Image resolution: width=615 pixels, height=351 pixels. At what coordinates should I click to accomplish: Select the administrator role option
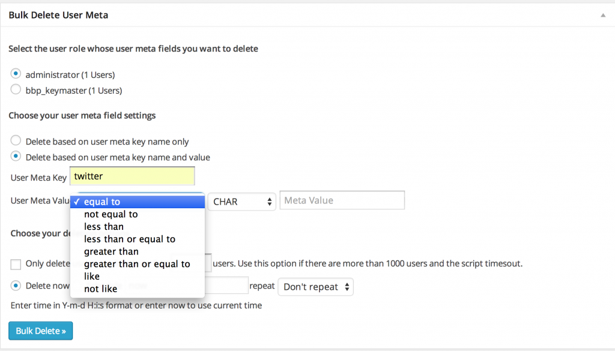(16, 73)
